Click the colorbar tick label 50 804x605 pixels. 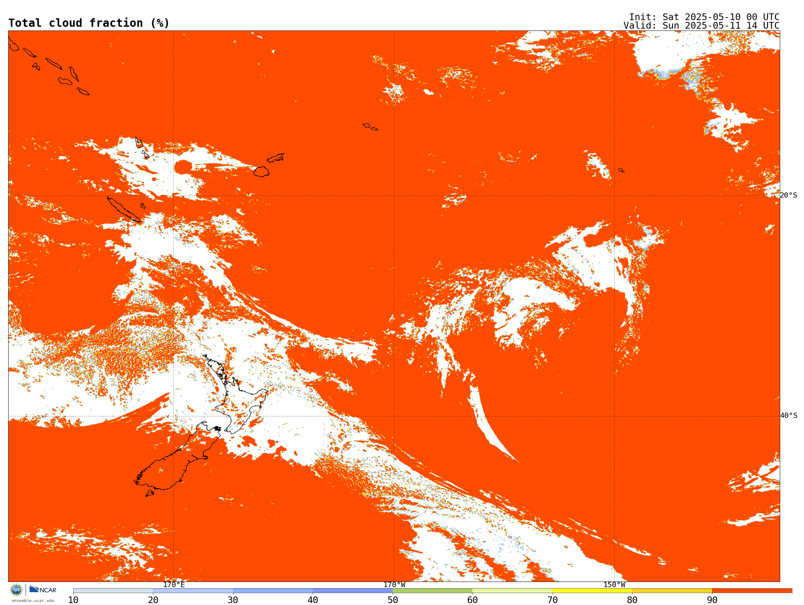tap(393, 600)
